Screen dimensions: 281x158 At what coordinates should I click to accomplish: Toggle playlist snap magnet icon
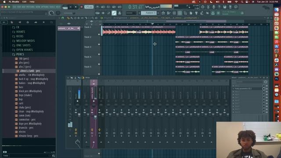point(62,18)
